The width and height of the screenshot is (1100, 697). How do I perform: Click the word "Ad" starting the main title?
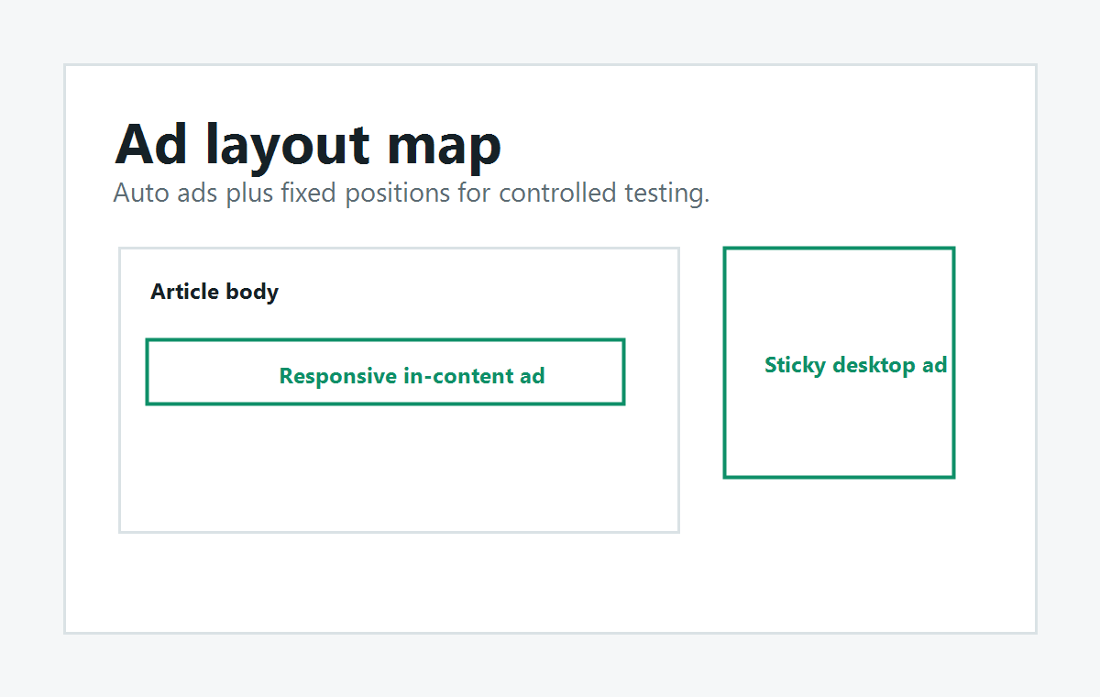coord(151,144)
